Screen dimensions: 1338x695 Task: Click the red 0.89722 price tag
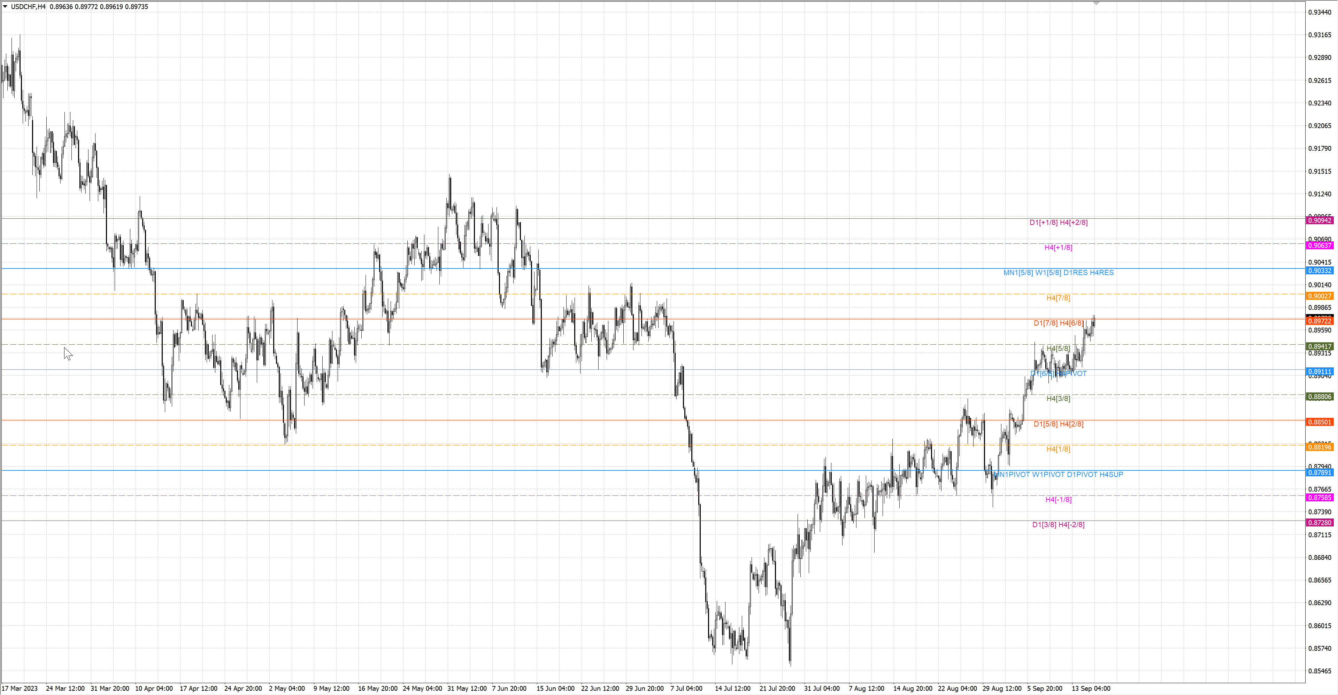(1319, 321)
